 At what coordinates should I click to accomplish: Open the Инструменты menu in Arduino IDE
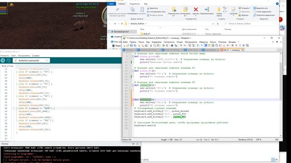click(x=24, y=55)
